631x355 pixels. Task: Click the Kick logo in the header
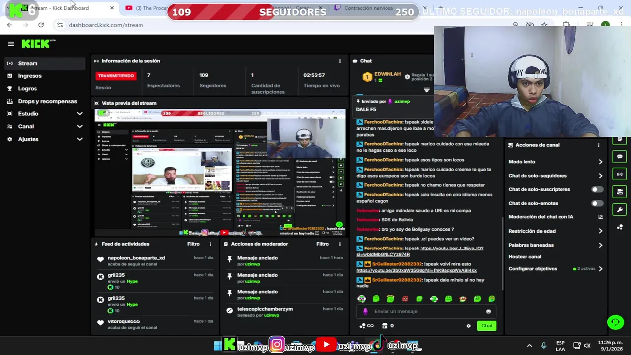(x=38, y=44)
